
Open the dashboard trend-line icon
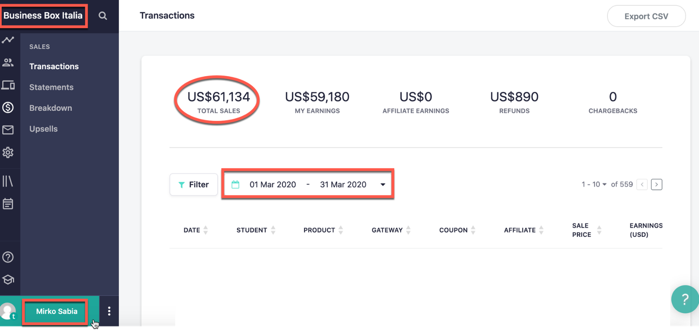8,40
